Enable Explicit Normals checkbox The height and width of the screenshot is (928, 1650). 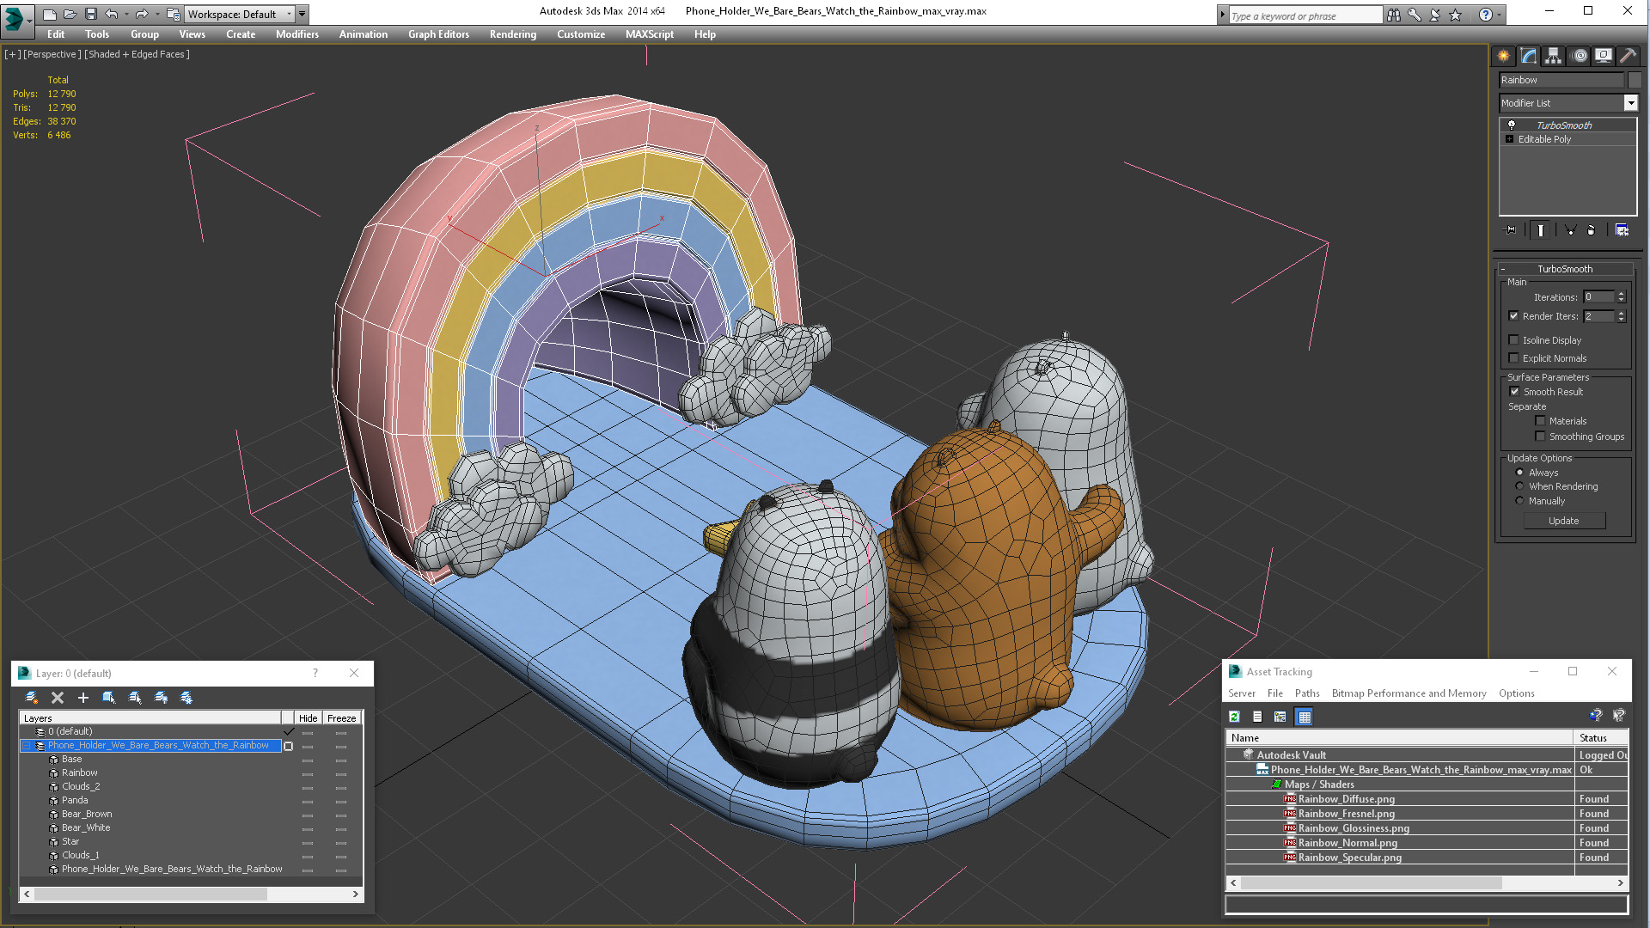1514,358
